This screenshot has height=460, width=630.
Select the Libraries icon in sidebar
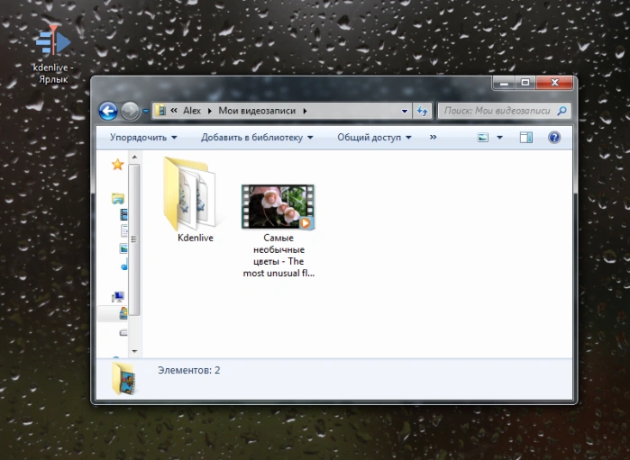click(x=118, y=198)
